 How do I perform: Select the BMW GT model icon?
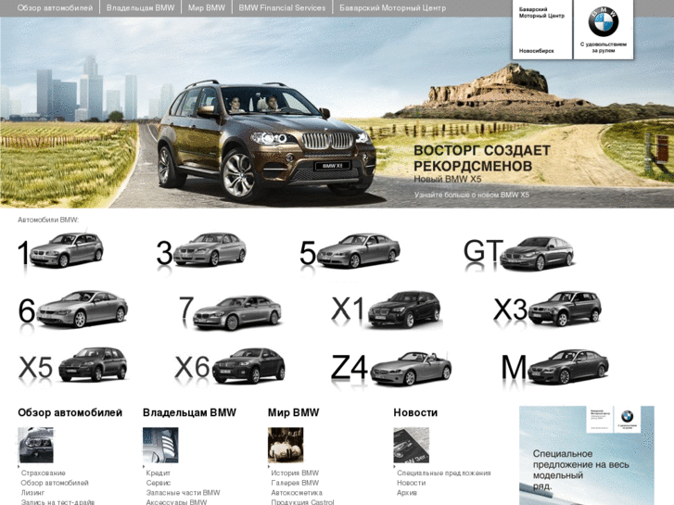518,254
